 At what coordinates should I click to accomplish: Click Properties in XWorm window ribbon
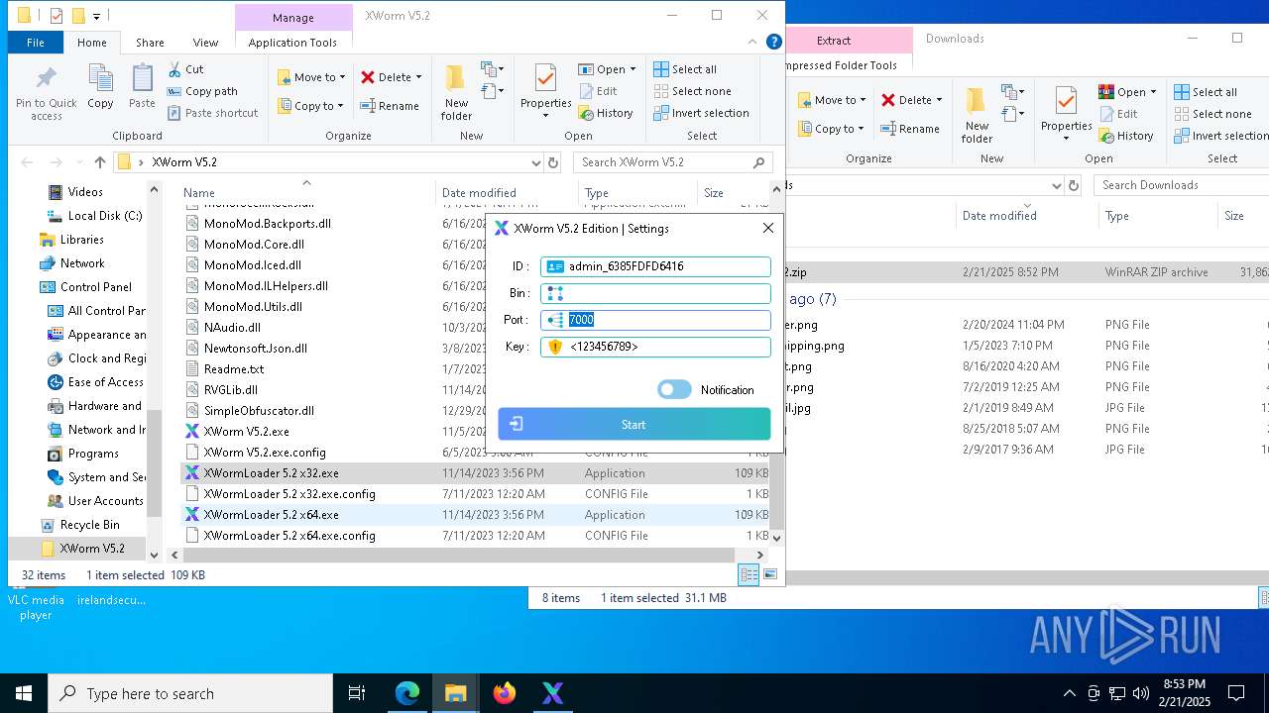click(x=546, y=91)
